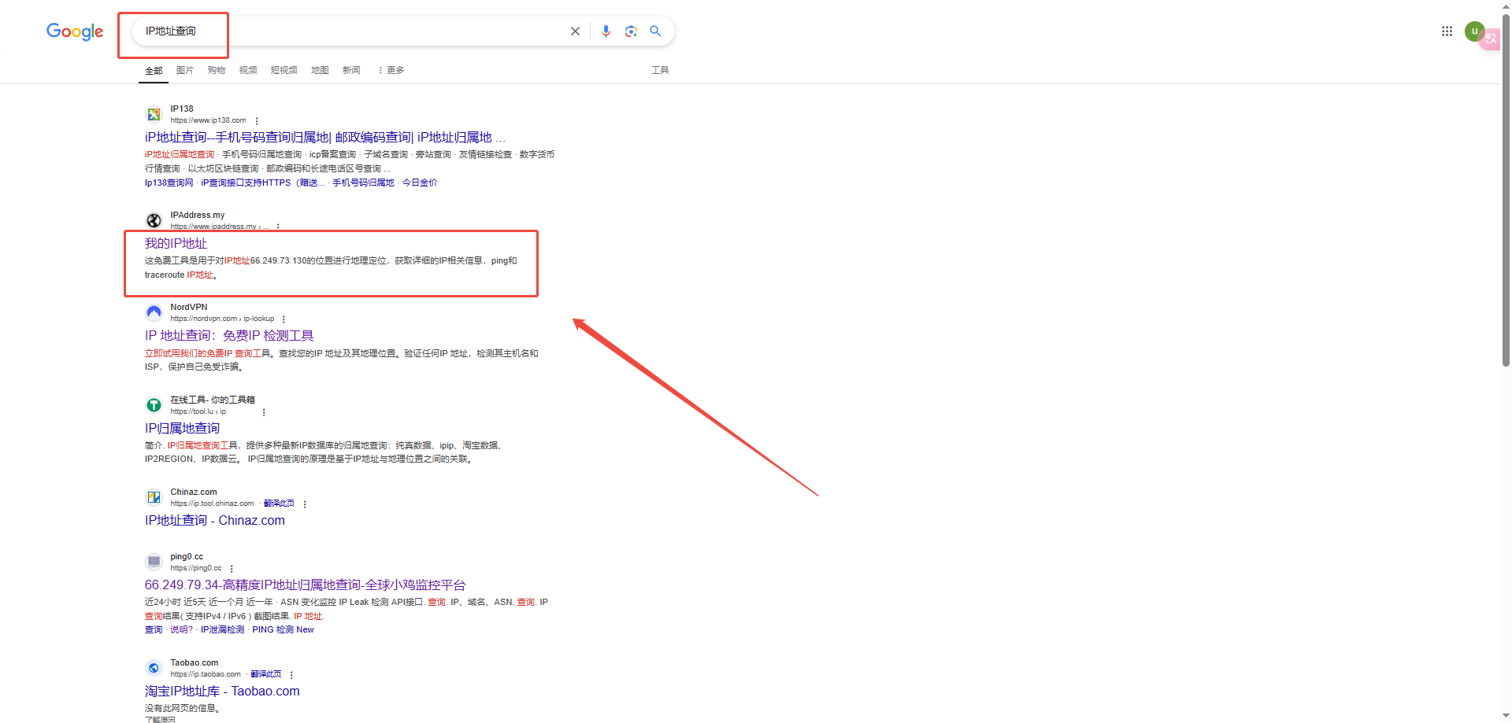Open more options for NordVPN result
The width and height of the screenshot is (1512, 723).
[283, 319]
